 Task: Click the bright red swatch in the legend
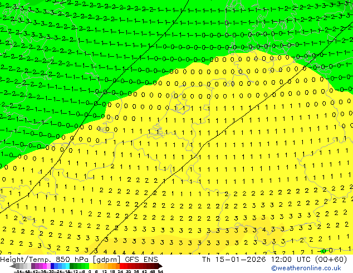[121, 266]
